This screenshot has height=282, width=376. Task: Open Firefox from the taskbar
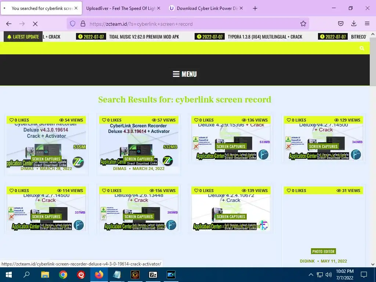[x=99, y=275]
